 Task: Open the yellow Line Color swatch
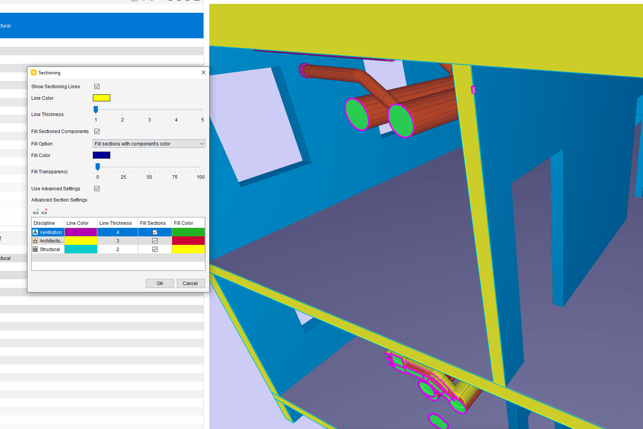[101, 98]
